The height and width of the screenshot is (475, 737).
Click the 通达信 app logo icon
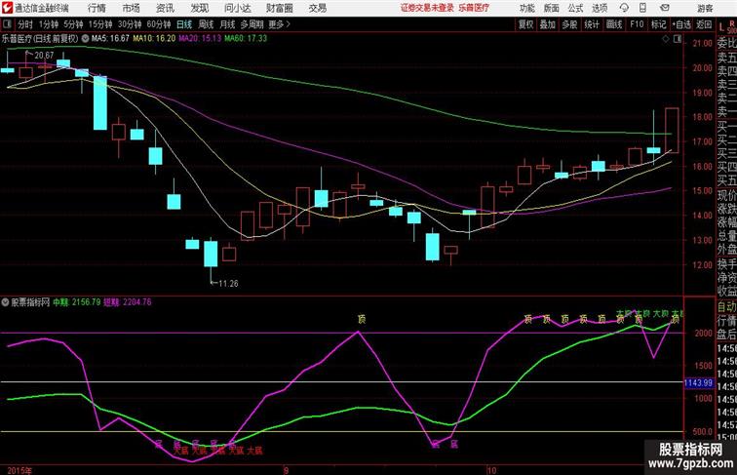(x=7, y=8)
